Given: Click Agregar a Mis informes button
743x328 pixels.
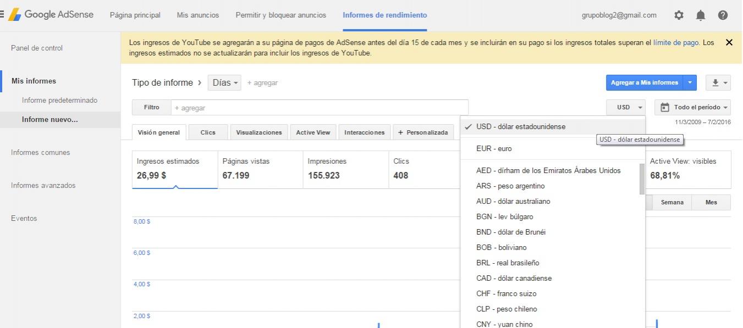Looking at the screenshot, I should tap(645, 83).
